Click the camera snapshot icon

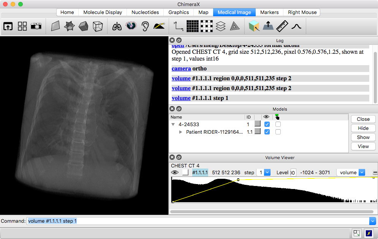(x=36, y=26)
